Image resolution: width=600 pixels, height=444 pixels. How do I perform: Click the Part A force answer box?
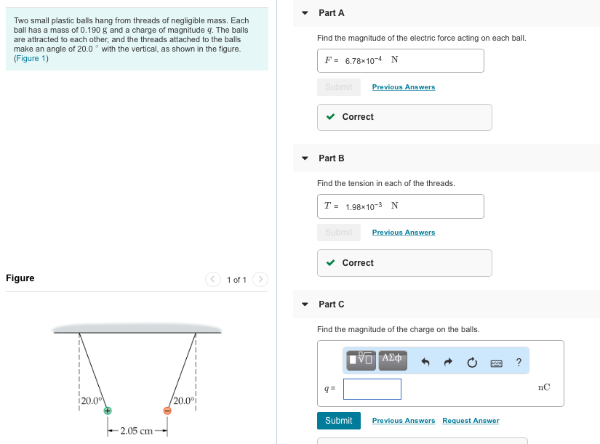[x=400, y=60]
